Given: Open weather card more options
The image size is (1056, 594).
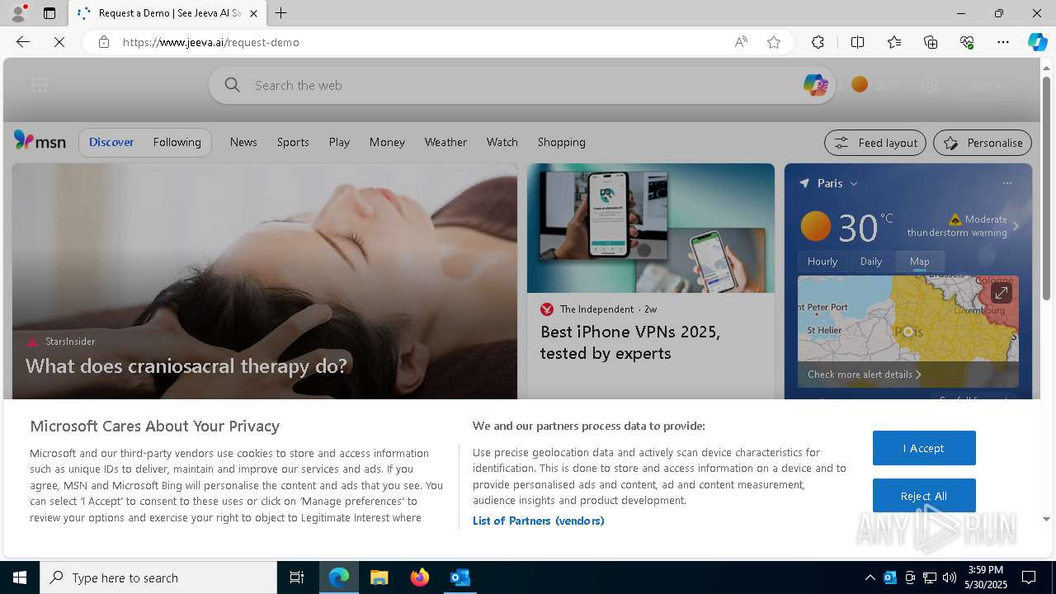Looking at the screenshot, I should [x=1006, y=183].
